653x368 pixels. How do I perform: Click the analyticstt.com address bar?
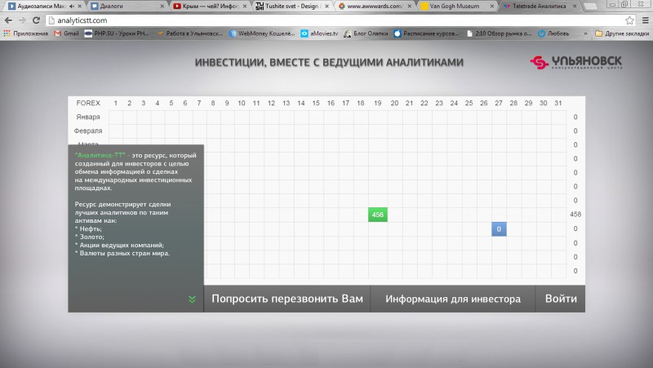pyautogui.click(x=335, y=20)
